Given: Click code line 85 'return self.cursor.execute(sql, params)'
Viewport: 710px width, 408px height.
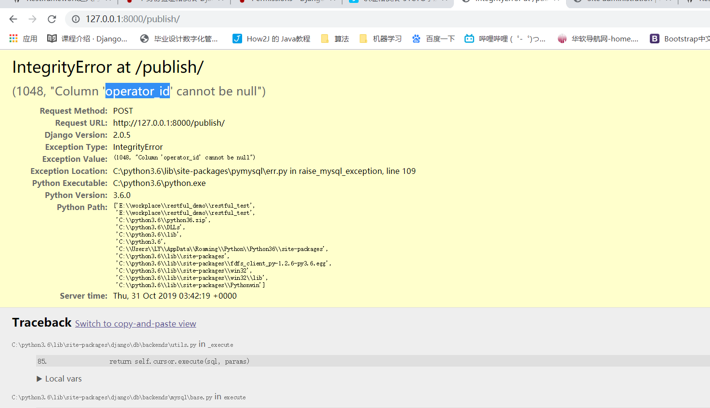Looking at the screenshot, I should tap(180, 361).
